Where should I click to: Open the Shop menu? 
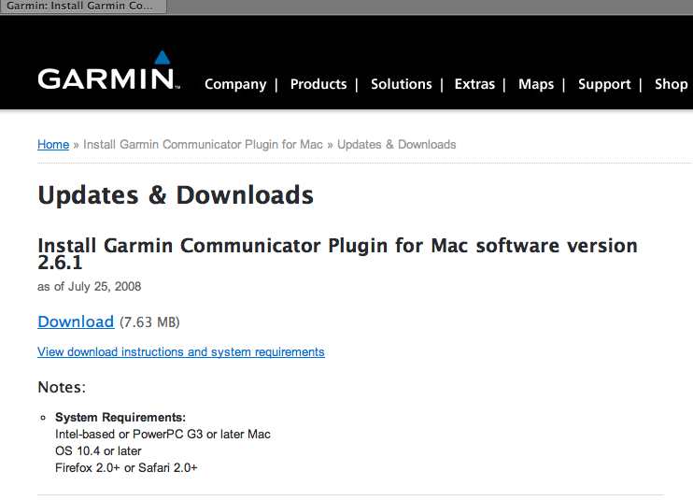672,84
